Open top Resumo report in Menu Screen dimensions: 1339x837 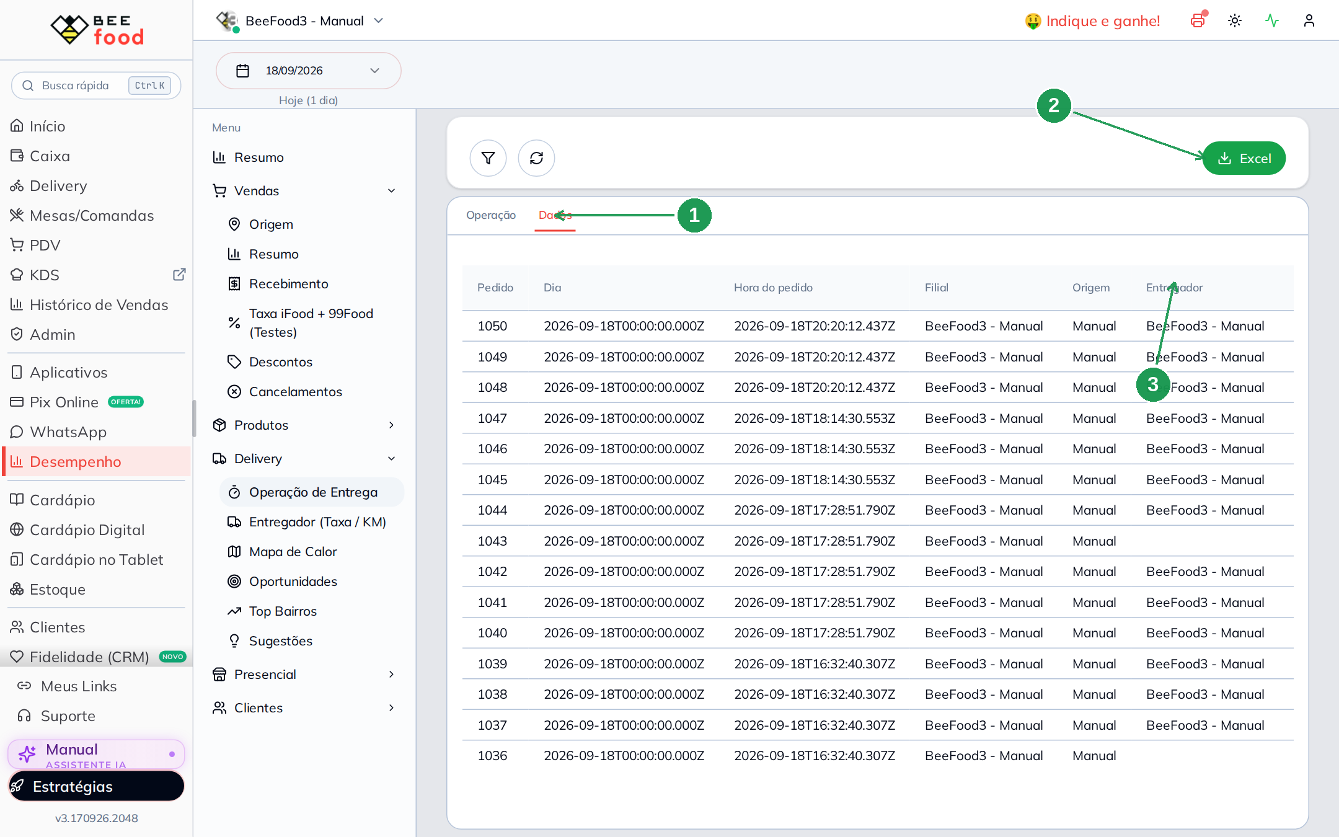(304, 157)
